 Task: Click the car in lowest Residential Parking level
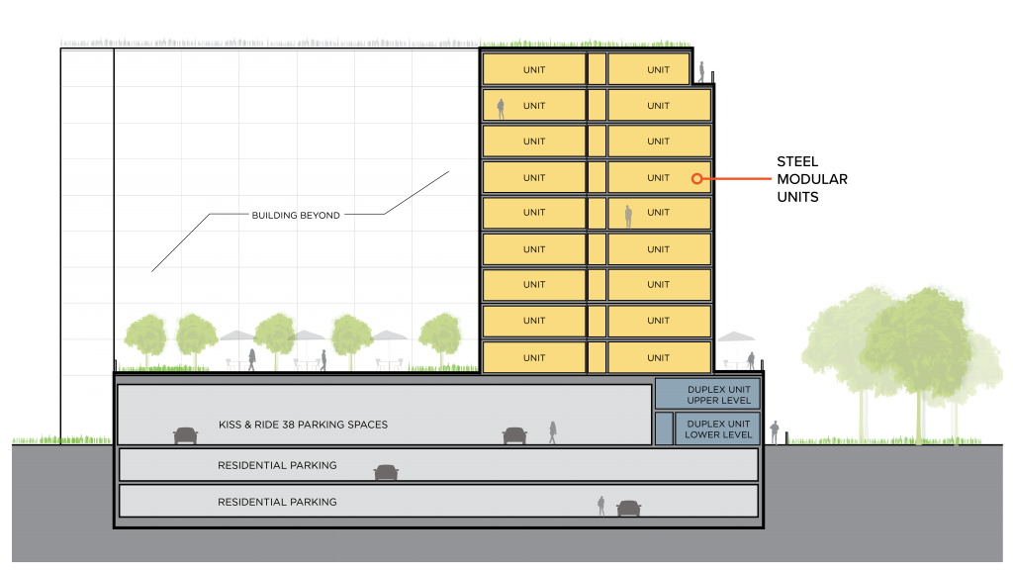628,508
